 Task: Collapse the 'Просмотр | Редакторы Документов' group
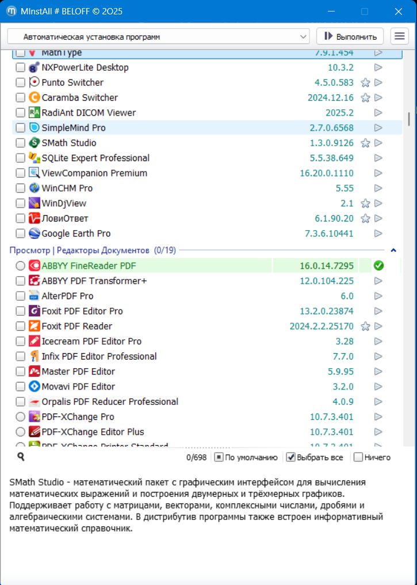(393, 250)
